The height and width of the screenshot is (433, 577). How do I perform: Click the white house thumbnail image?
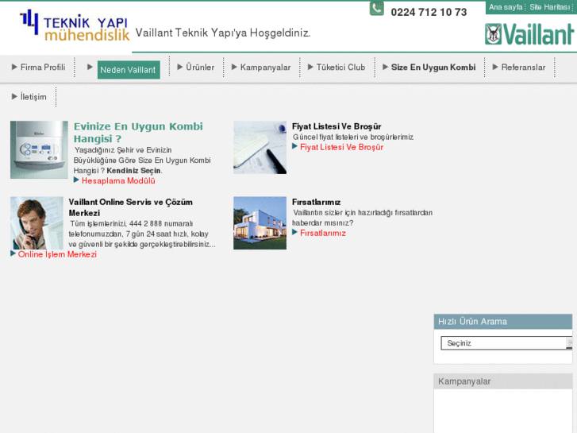point(260,223)
